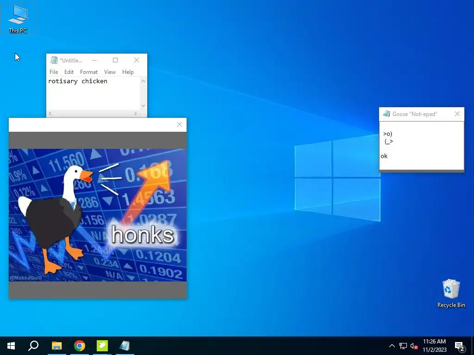This screenshot has height=355, width=474.
Task: Open File menu in Notepad
Action: 54,72
